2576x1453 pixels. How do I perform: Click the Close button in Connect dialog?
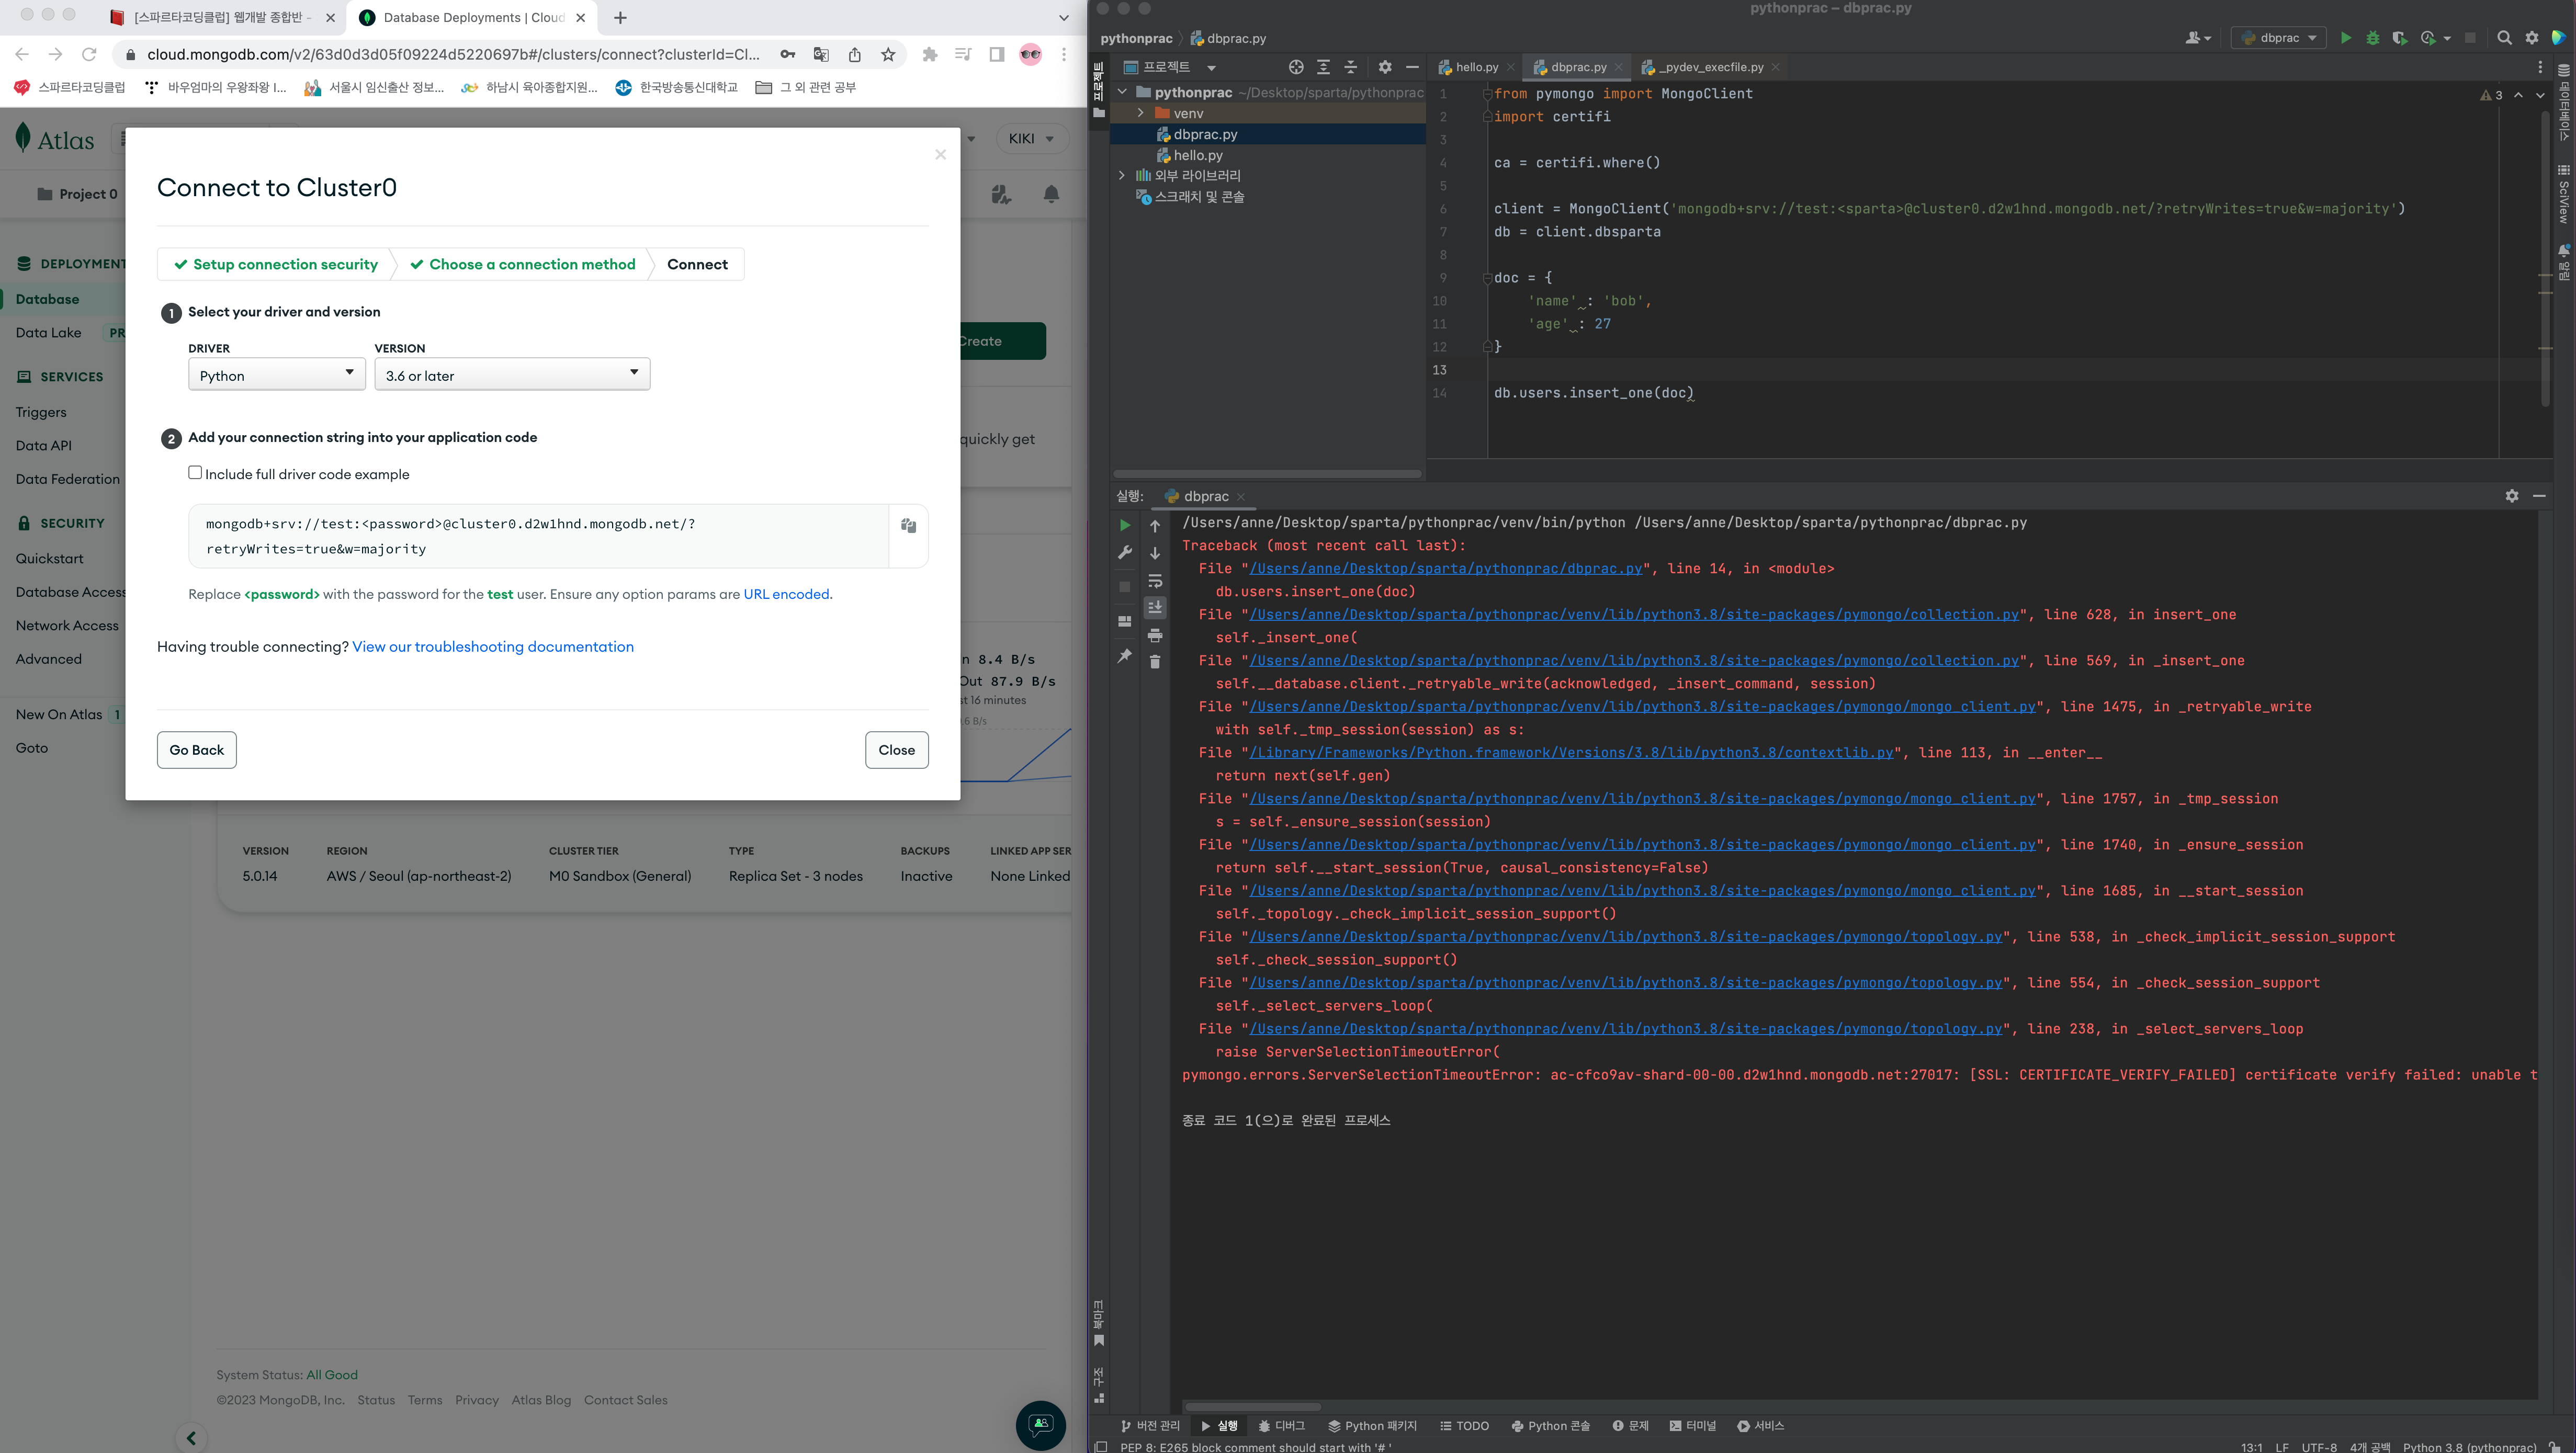point(896,750)
